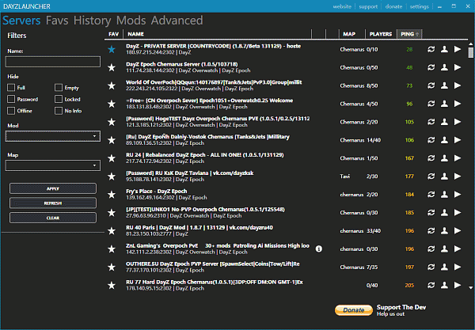Open the Advanced tab

point(177,21)
